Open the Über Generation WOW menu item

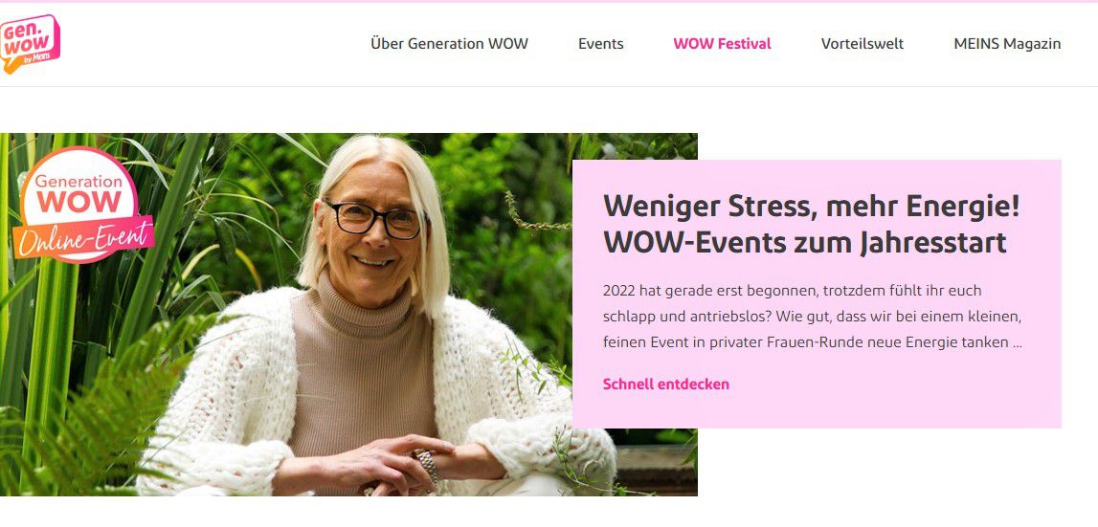click(449, 43)
